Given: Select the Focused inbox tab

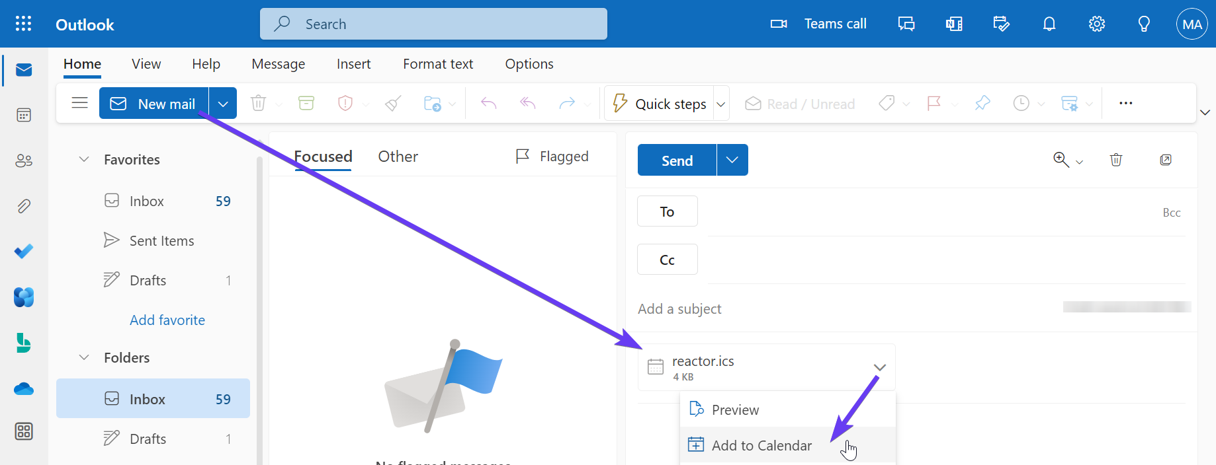Looking at the screenshot, I should coord(323,157).
